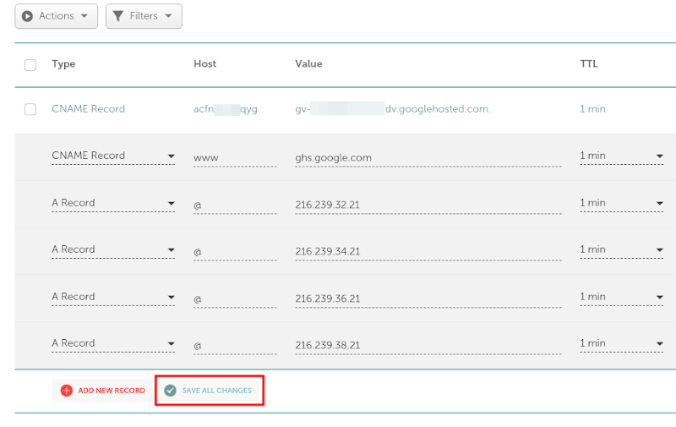Expand the CNAME Record type dropdown for www
This screenshot has width=676, height=427.
pyautogui.click(x=113, y=156)
